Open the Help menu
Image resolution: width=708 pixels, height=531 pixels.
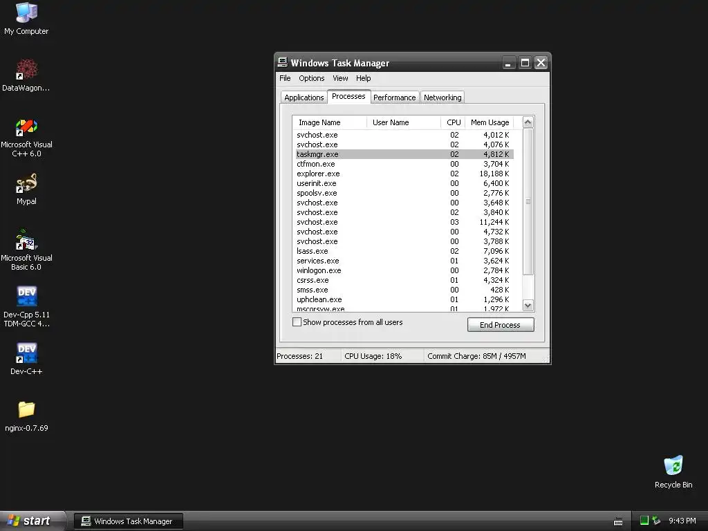click(x=363, y=78)
